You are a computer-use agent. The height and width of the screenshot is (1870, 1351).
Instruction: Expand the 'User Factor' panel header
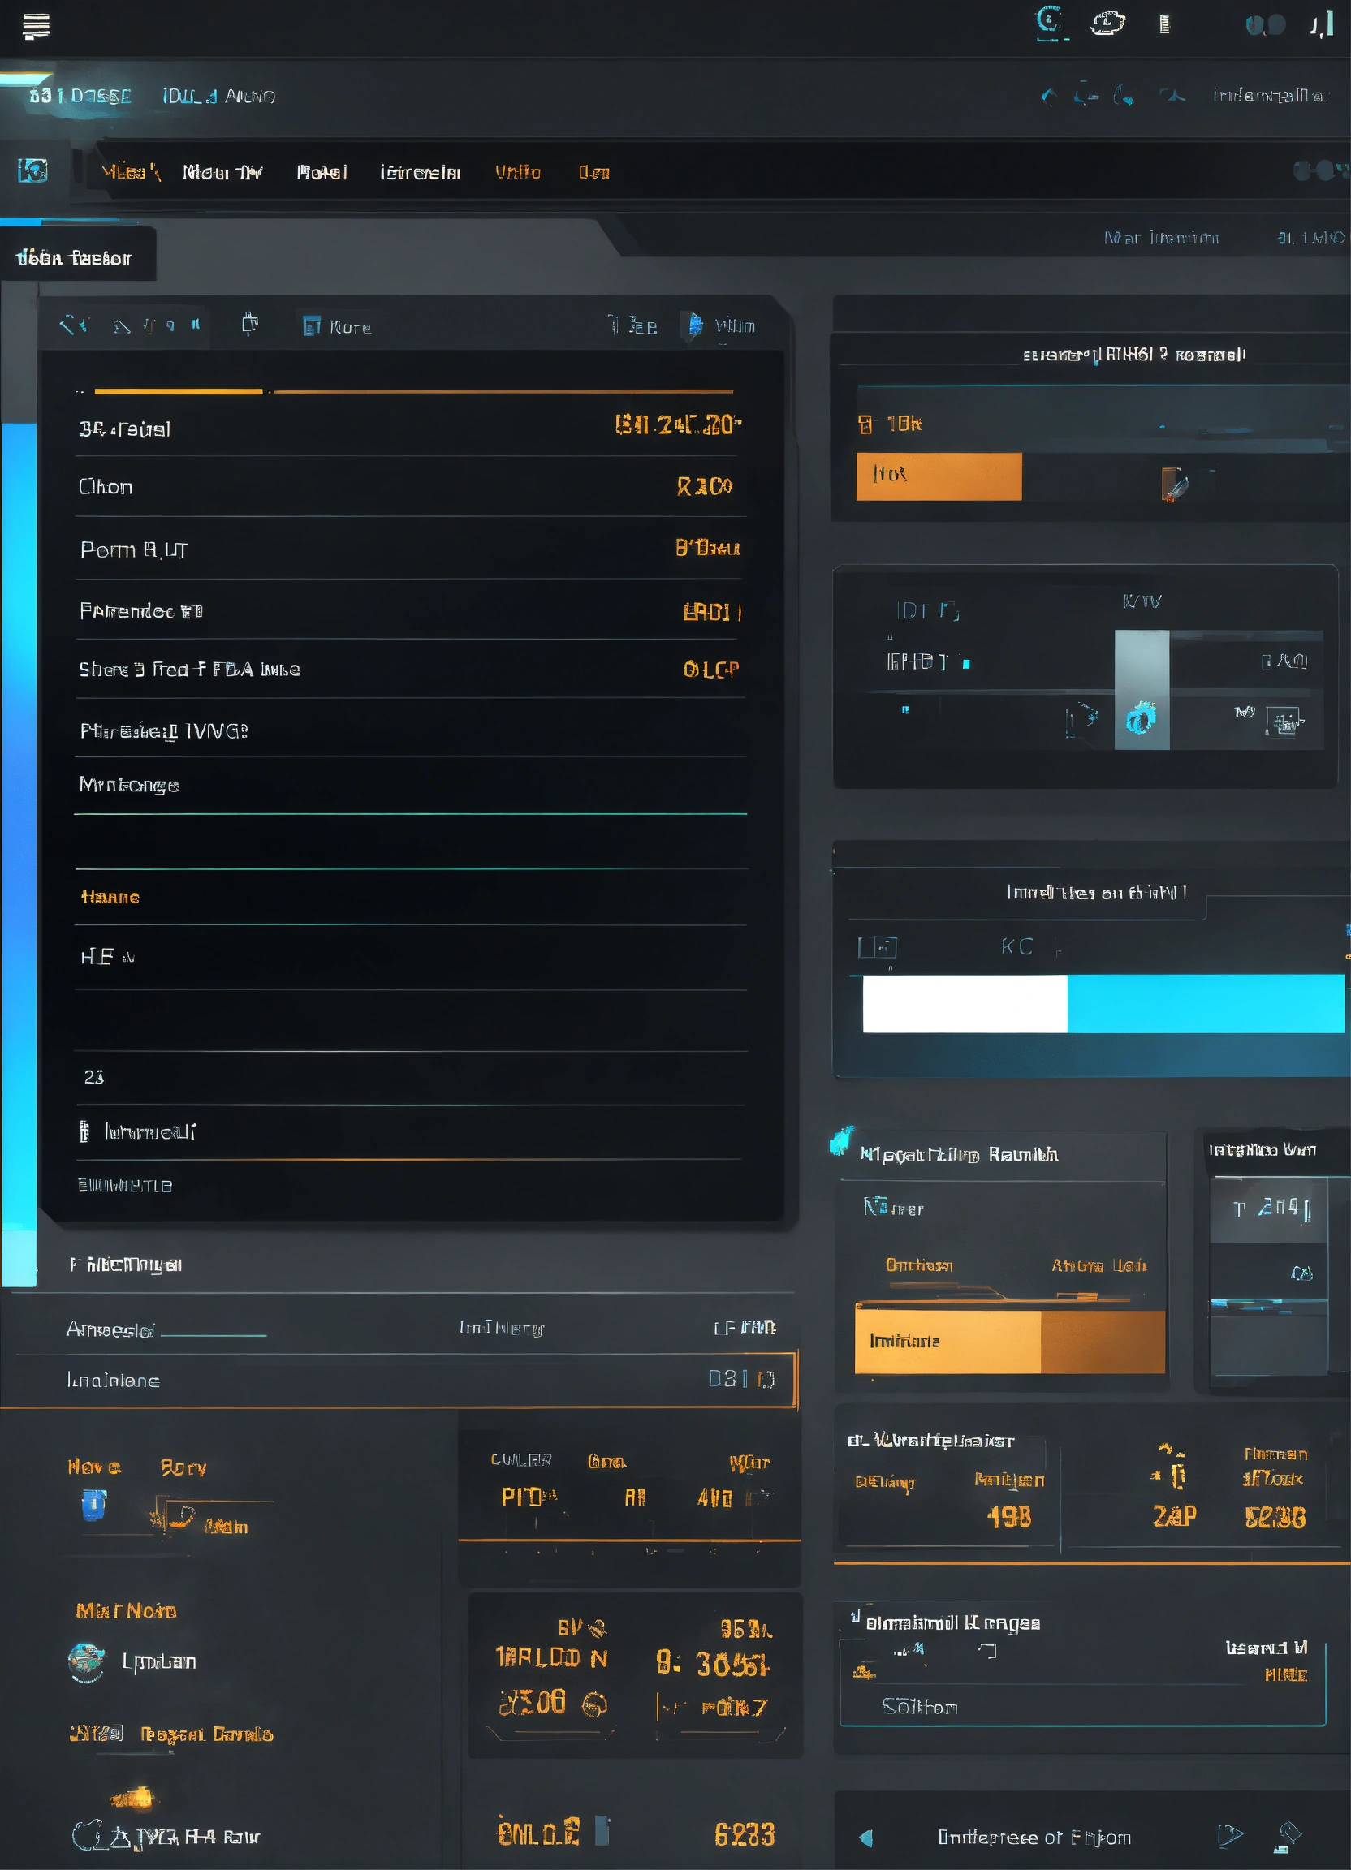[80, 257]
